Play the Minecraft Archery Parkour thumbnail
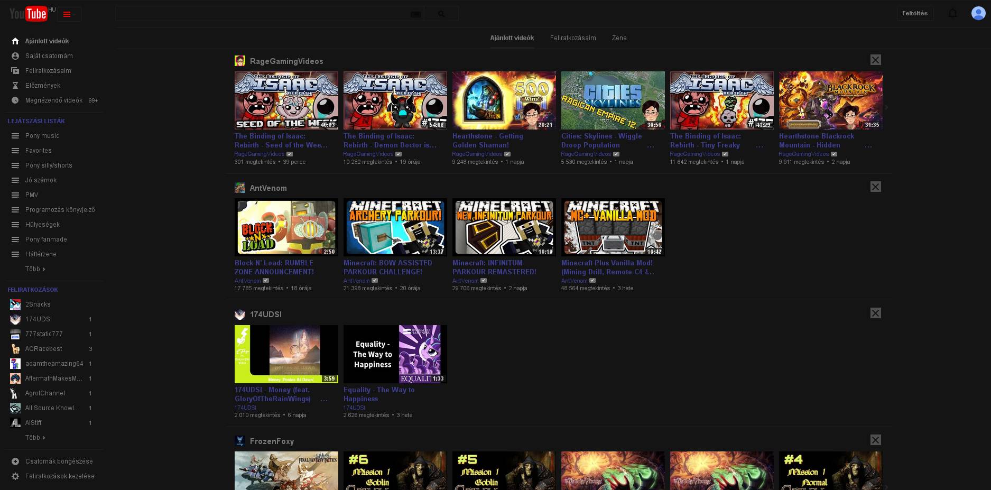Viewport: 991px width, 490px height. [395, 227]
